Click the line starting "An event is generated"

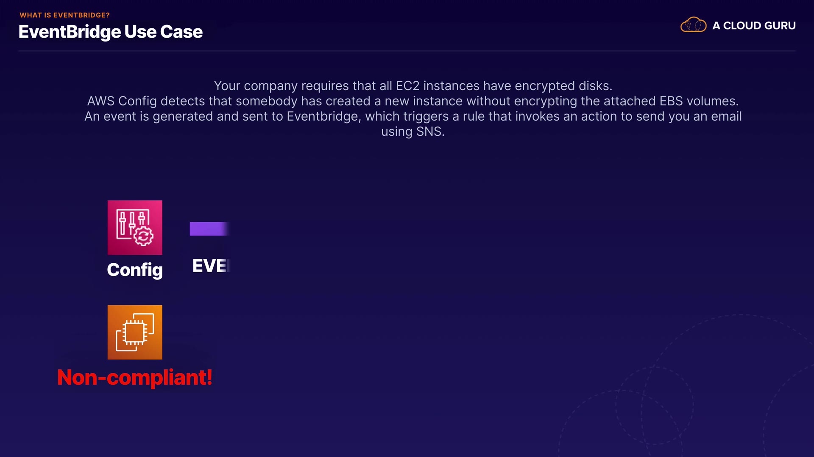pos(413,116)
